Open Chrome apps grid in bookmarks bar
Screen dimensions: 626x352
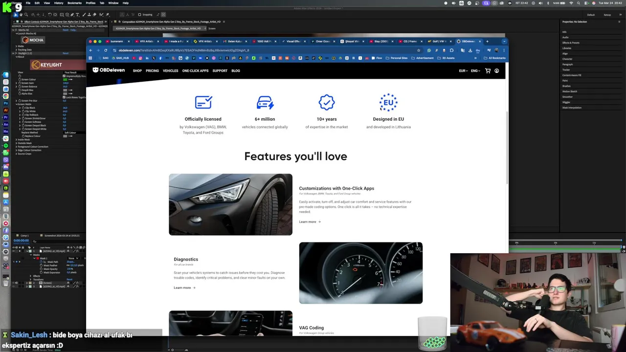[90, 58]
